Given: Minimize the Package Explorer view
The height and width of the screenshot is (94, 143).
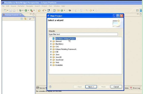Looking at the screenshot, I should point(31,14).
